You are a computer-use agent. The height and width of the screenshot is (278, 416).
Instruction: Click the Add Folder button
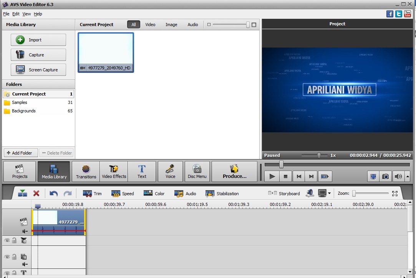(21, 153)
